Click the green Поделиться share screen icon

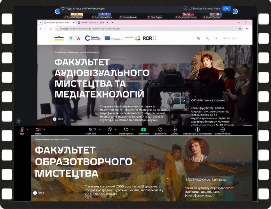pos(144,130)
